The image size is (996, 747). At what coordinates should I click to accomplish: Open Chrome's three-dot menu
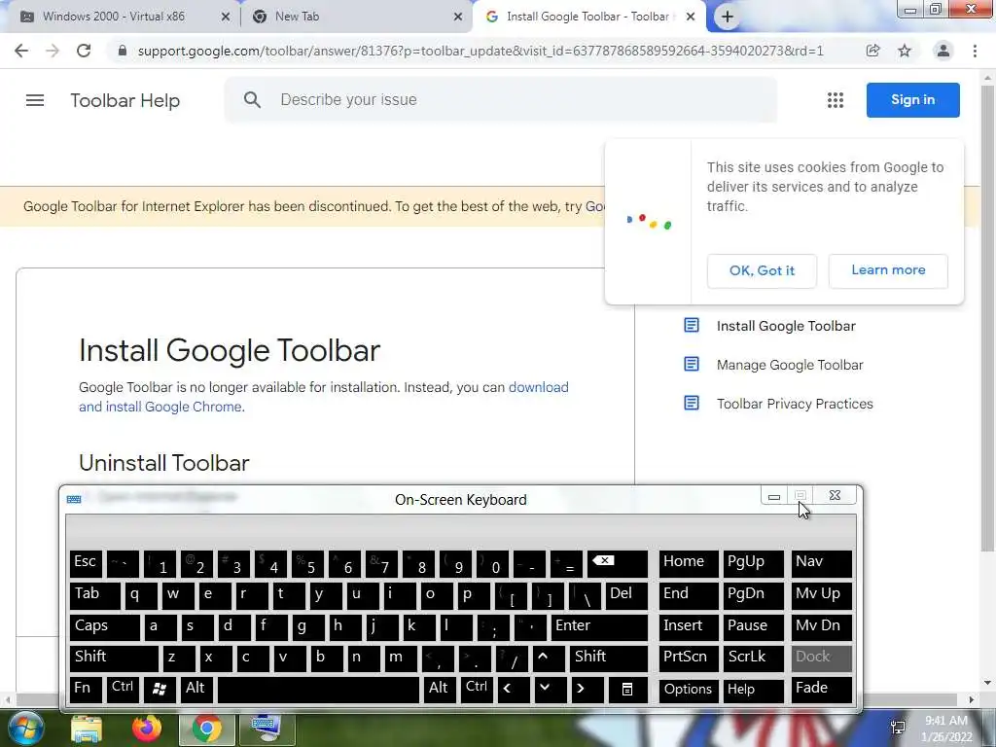click(975, 51)
